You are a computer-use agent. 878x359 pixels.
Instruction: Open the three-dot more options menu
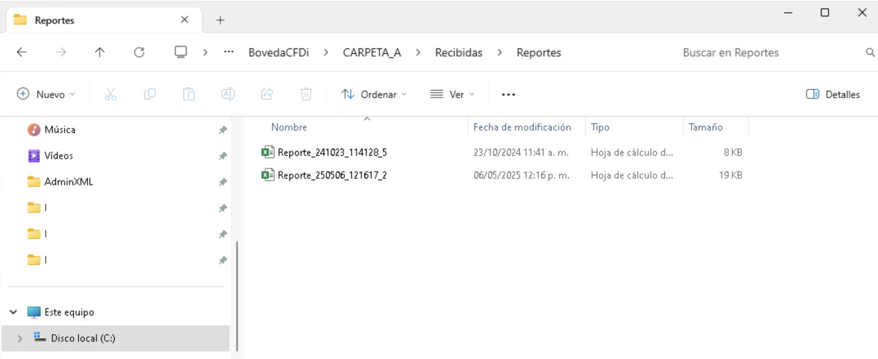coord(508,94)
